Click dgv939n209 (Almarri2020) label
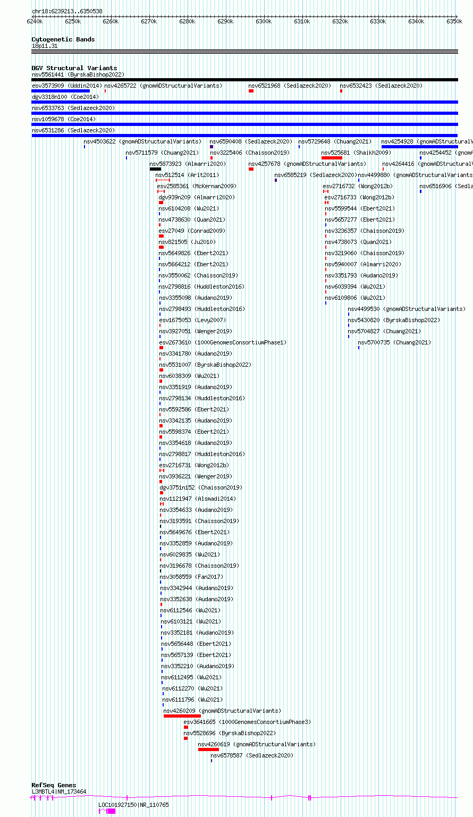Viewport: 473px width, 817px height. click(x=198, y=197)
